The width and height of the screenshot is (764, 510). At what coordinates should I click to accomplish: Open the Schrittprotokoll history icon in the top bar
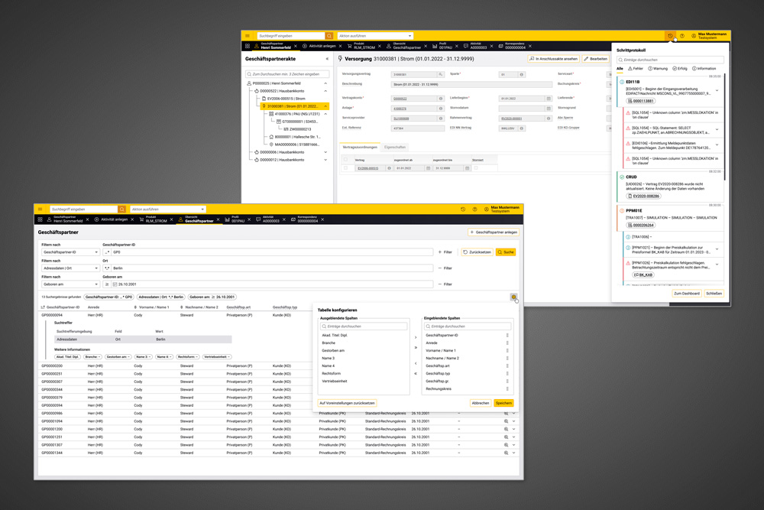(x=670, y=36)
